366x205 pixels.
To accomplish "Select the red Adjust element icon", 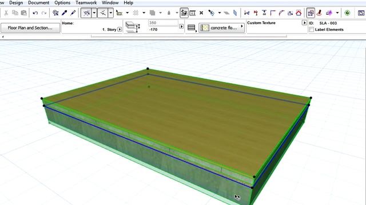I will (x=256, y=13).
